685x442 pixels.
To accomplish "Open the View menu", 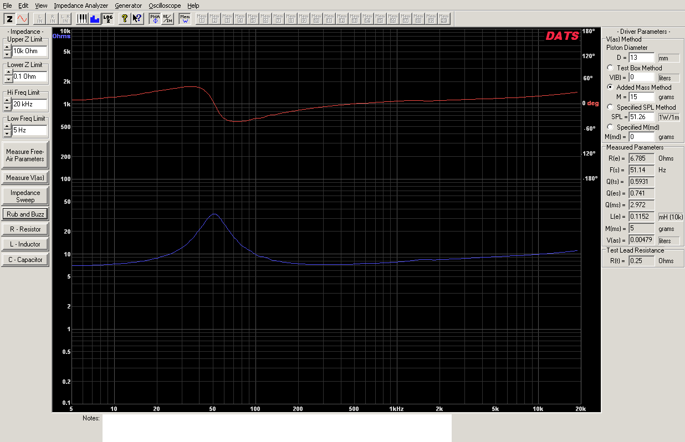I will click(41, 6).
